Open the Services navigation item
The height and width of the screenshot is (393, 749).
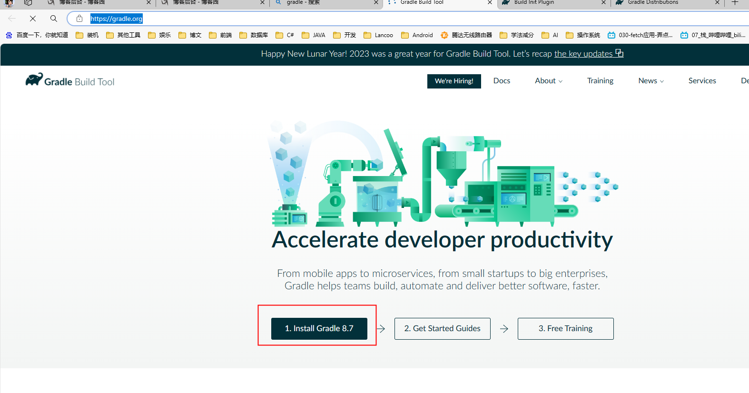tap(702, 81)
